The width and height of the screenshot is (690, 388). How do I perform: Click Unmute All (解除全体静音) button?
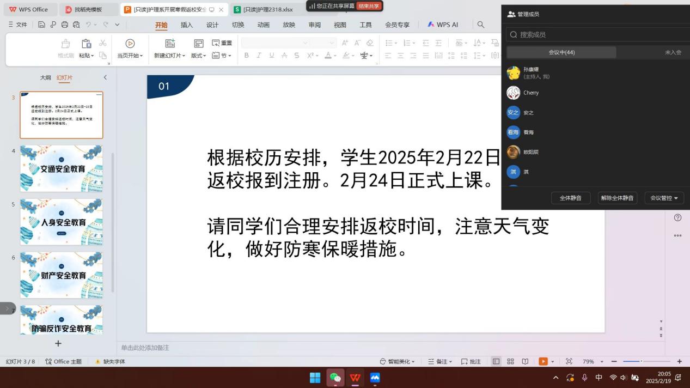coord(618,198)
